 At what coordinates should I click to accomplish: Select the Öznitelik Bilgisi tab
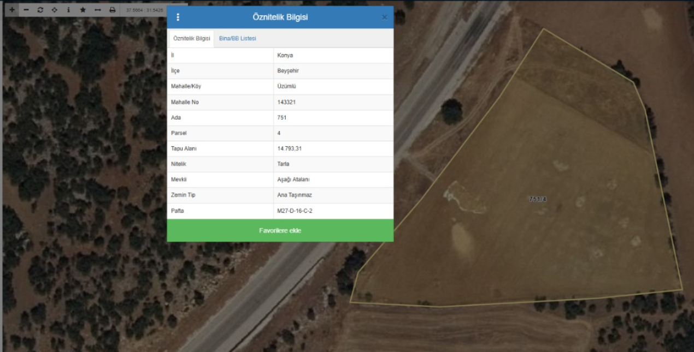point(191,39)
